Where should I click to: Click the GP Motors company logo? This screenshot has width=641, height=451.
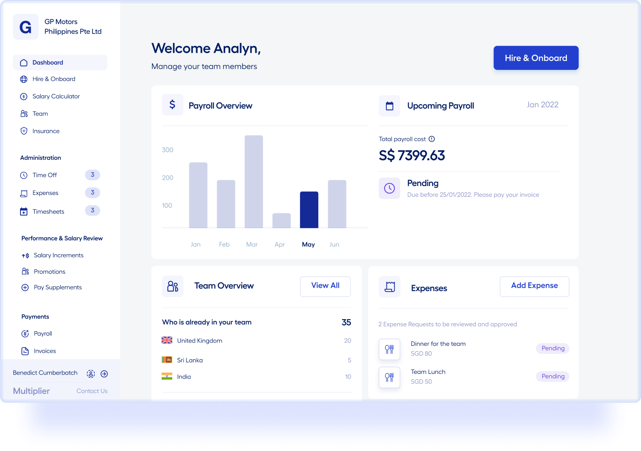pos(26,27)
